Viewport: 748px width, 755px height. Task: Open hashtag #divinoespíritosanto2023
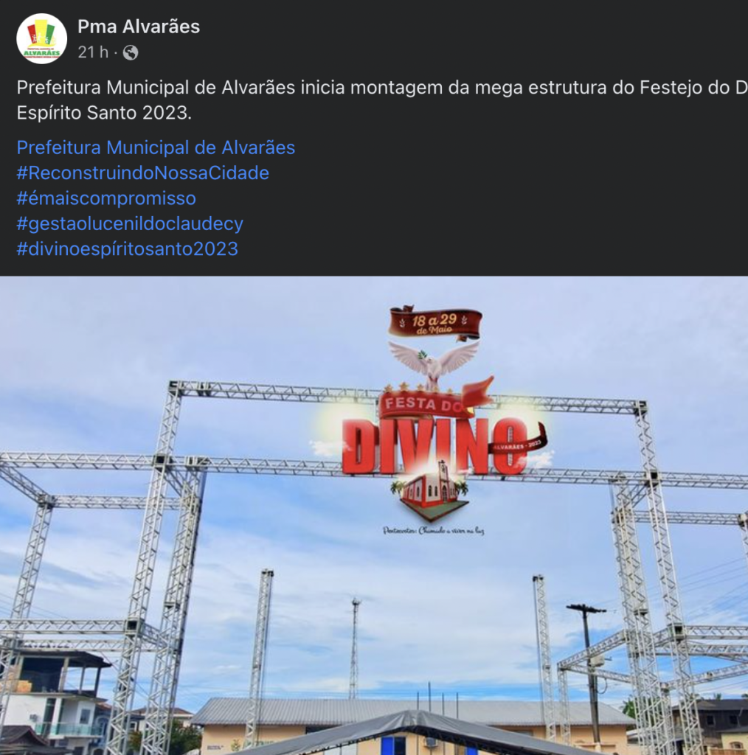tap(127, 249)
